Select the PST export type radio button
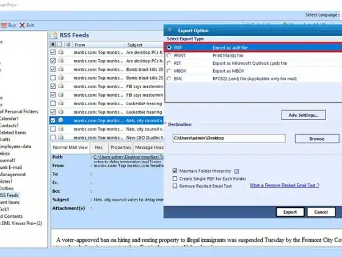Screen dimensions: 342x257 (169, 63)
